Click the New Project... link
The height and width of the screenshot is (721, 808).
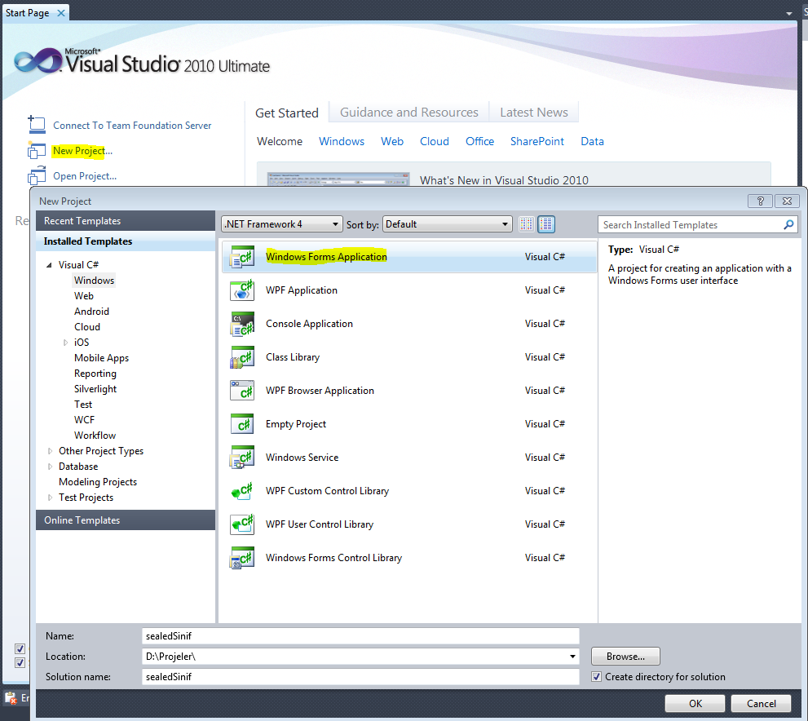(x=82, y=151)
